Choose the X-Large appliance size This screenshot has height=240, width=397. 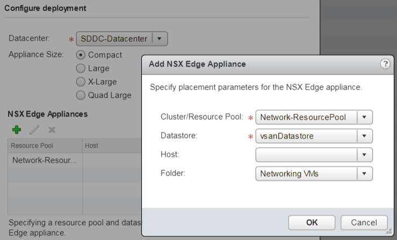click(x=81, y=82)
